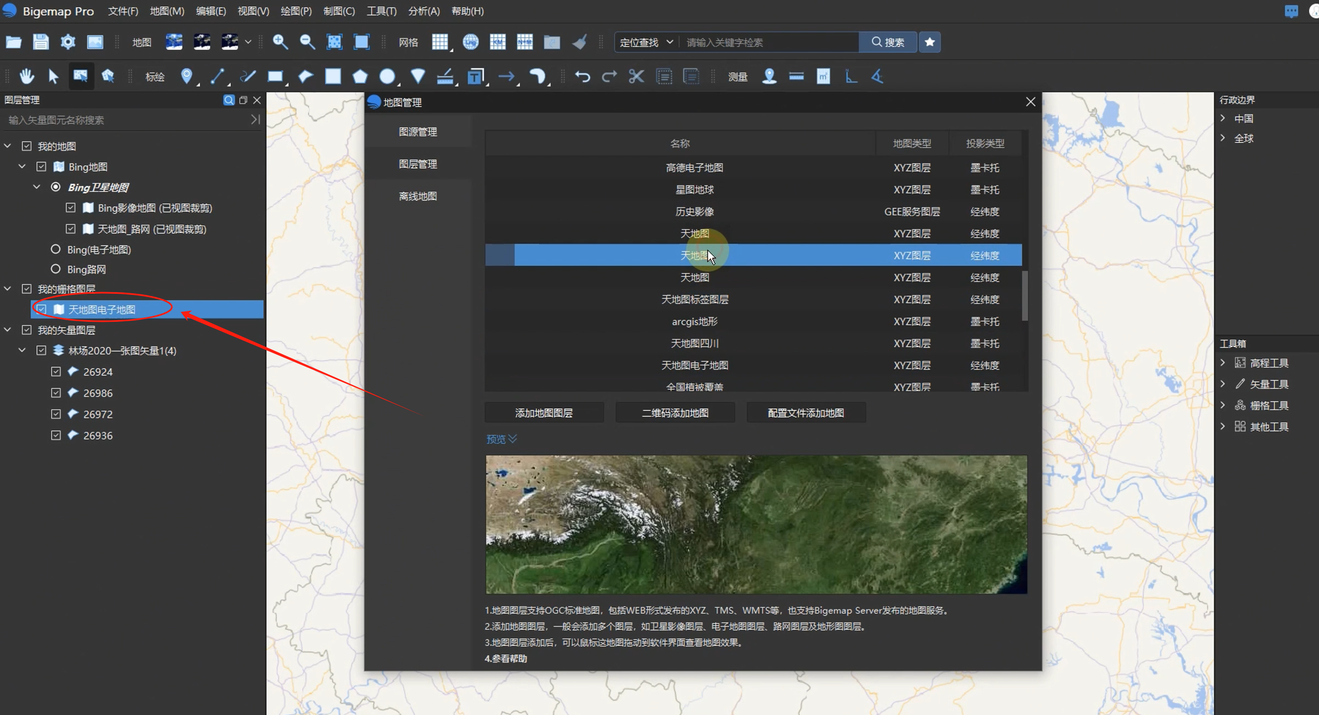Open the 定位查找 dropdown
Screen dimensions: 1319x715
point(646,42)
